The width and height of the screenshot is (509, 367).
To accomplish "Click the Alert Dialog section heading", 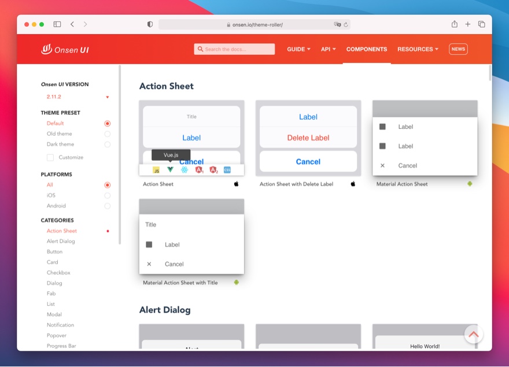I will [x=165, y=310].
